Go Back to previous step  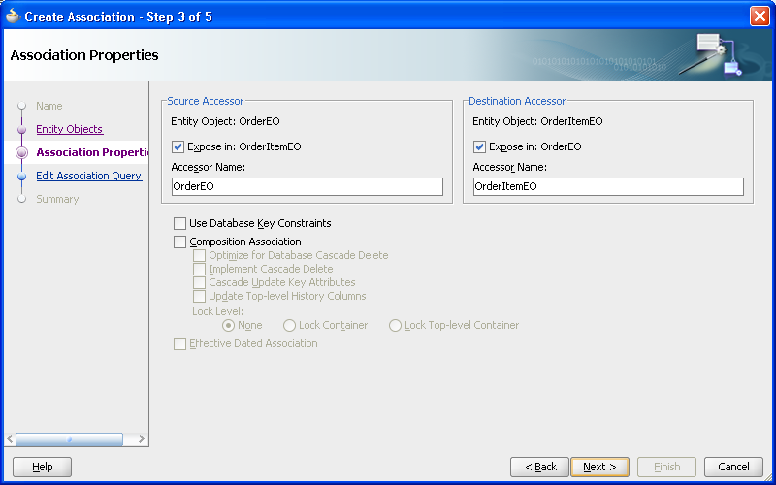click(540, 467)
